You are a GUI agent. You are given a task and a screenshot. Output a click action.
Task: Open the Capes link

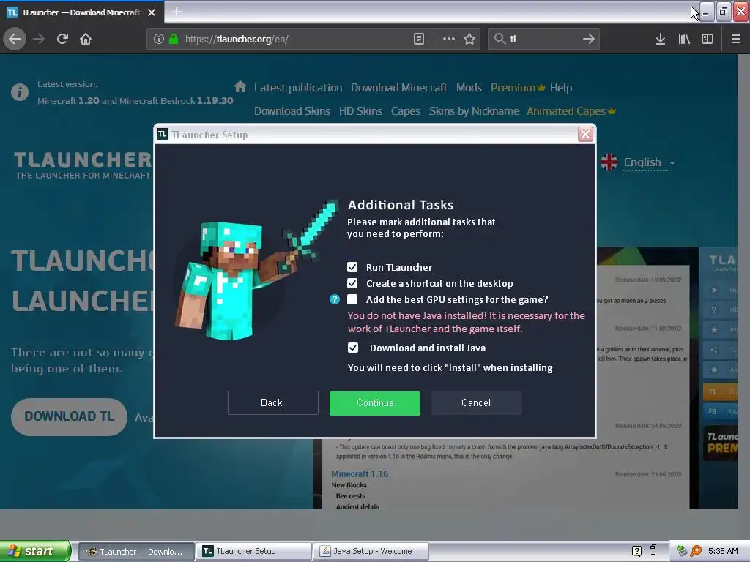(x=405, y=111)
